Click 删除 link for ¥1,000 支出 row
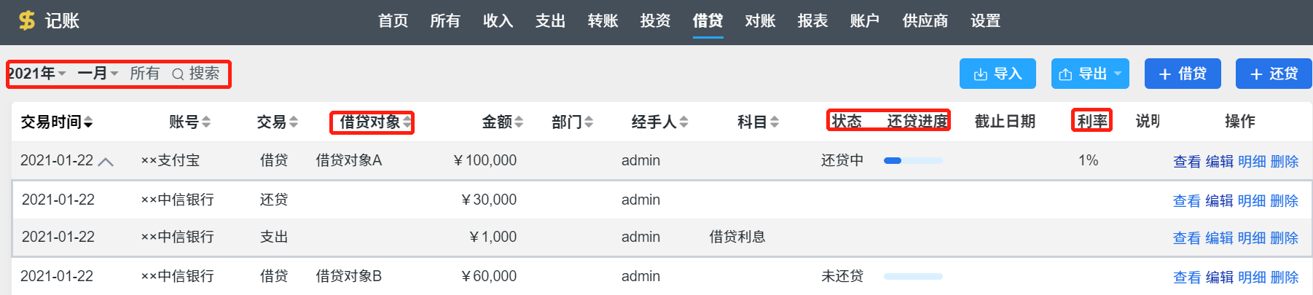Image resolution: width=1313 pixels, height=295 pixels. point(1284,238)
